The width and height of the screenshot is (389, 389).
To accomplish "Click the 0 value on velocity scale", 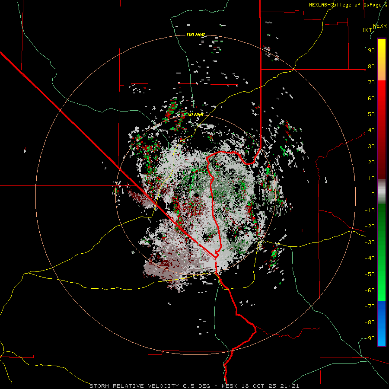I will pos(373,194).
